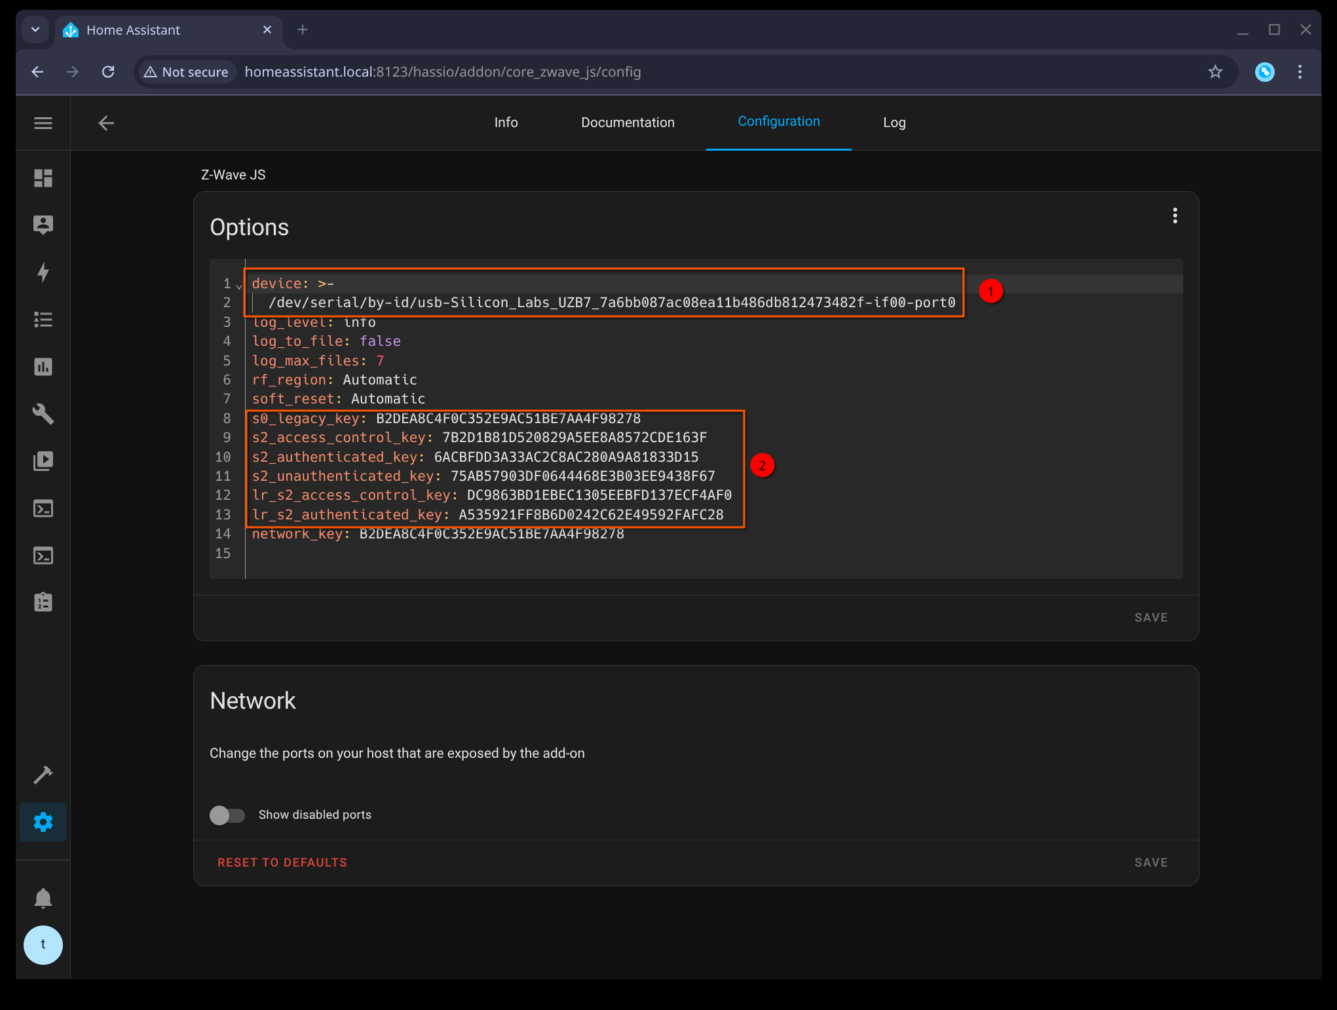
Task: Open the Energy lightning bolt icon
Action: [x=43, y=272]
